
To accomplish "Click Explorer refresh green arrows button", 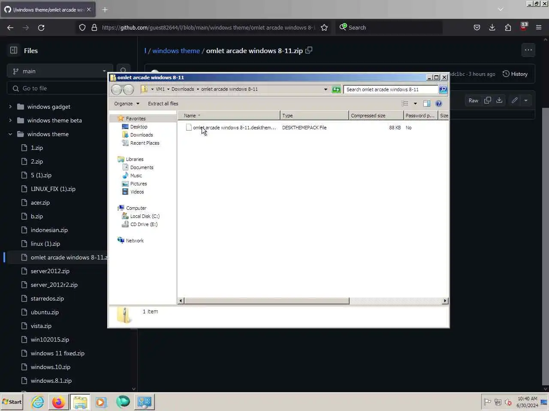I will point(337,89).
